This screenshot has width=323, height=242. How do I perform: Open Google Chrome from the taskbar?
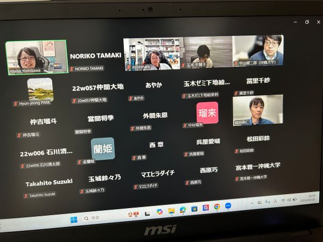tap(217, 207)
